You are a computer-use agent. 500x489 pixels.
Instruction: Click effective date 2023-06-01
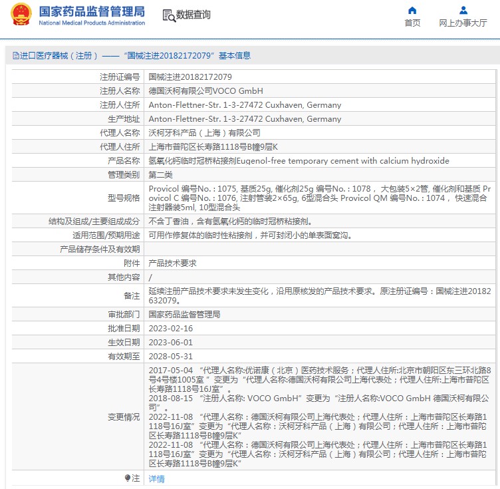point(171,343)
